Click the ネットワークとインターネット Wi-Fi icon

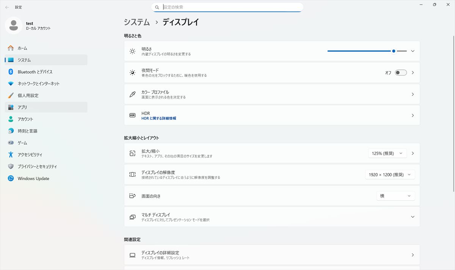11,83
